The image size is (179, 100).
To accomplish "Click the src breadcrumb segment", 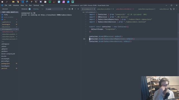I will click(x=83, y=12).
